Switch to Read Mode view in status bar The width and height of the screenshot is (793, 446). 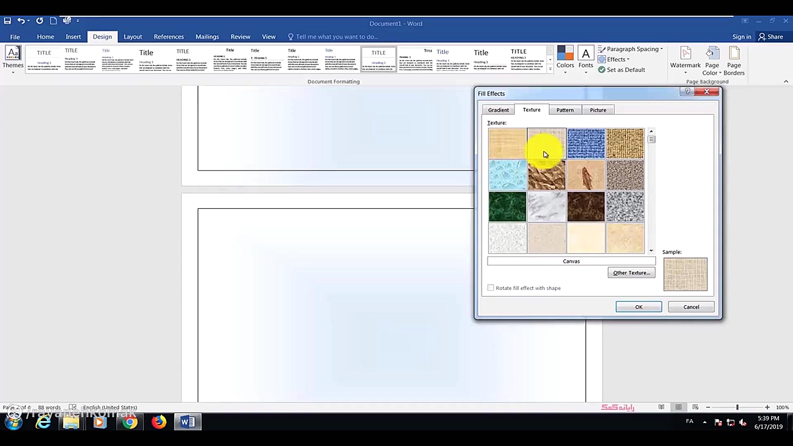coord(661,407)
